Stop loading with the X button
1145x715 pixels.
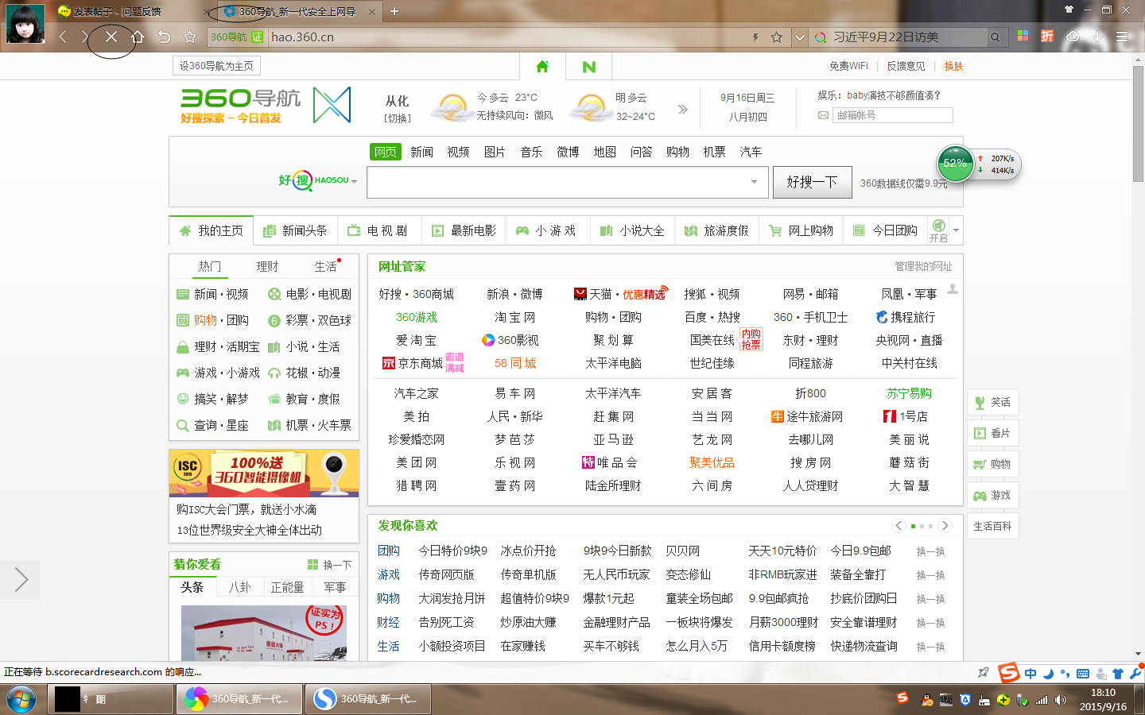(x=111, y=37)
